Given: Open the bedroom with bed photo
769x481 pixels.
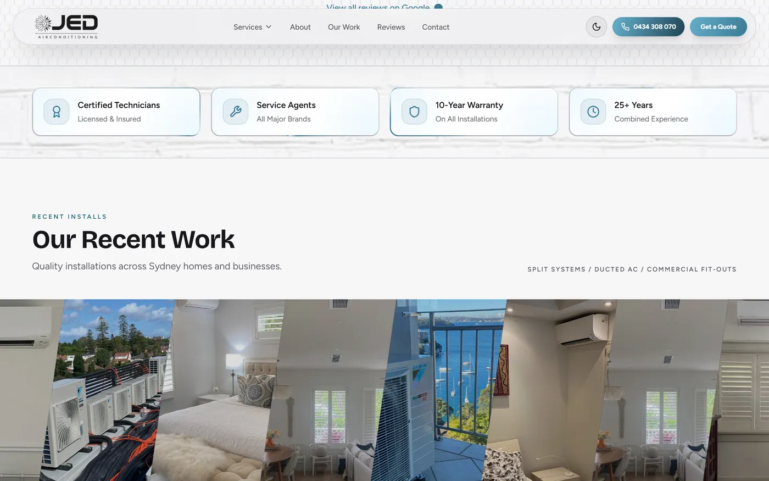Looking at the screenshot, I should click(217, 390).
